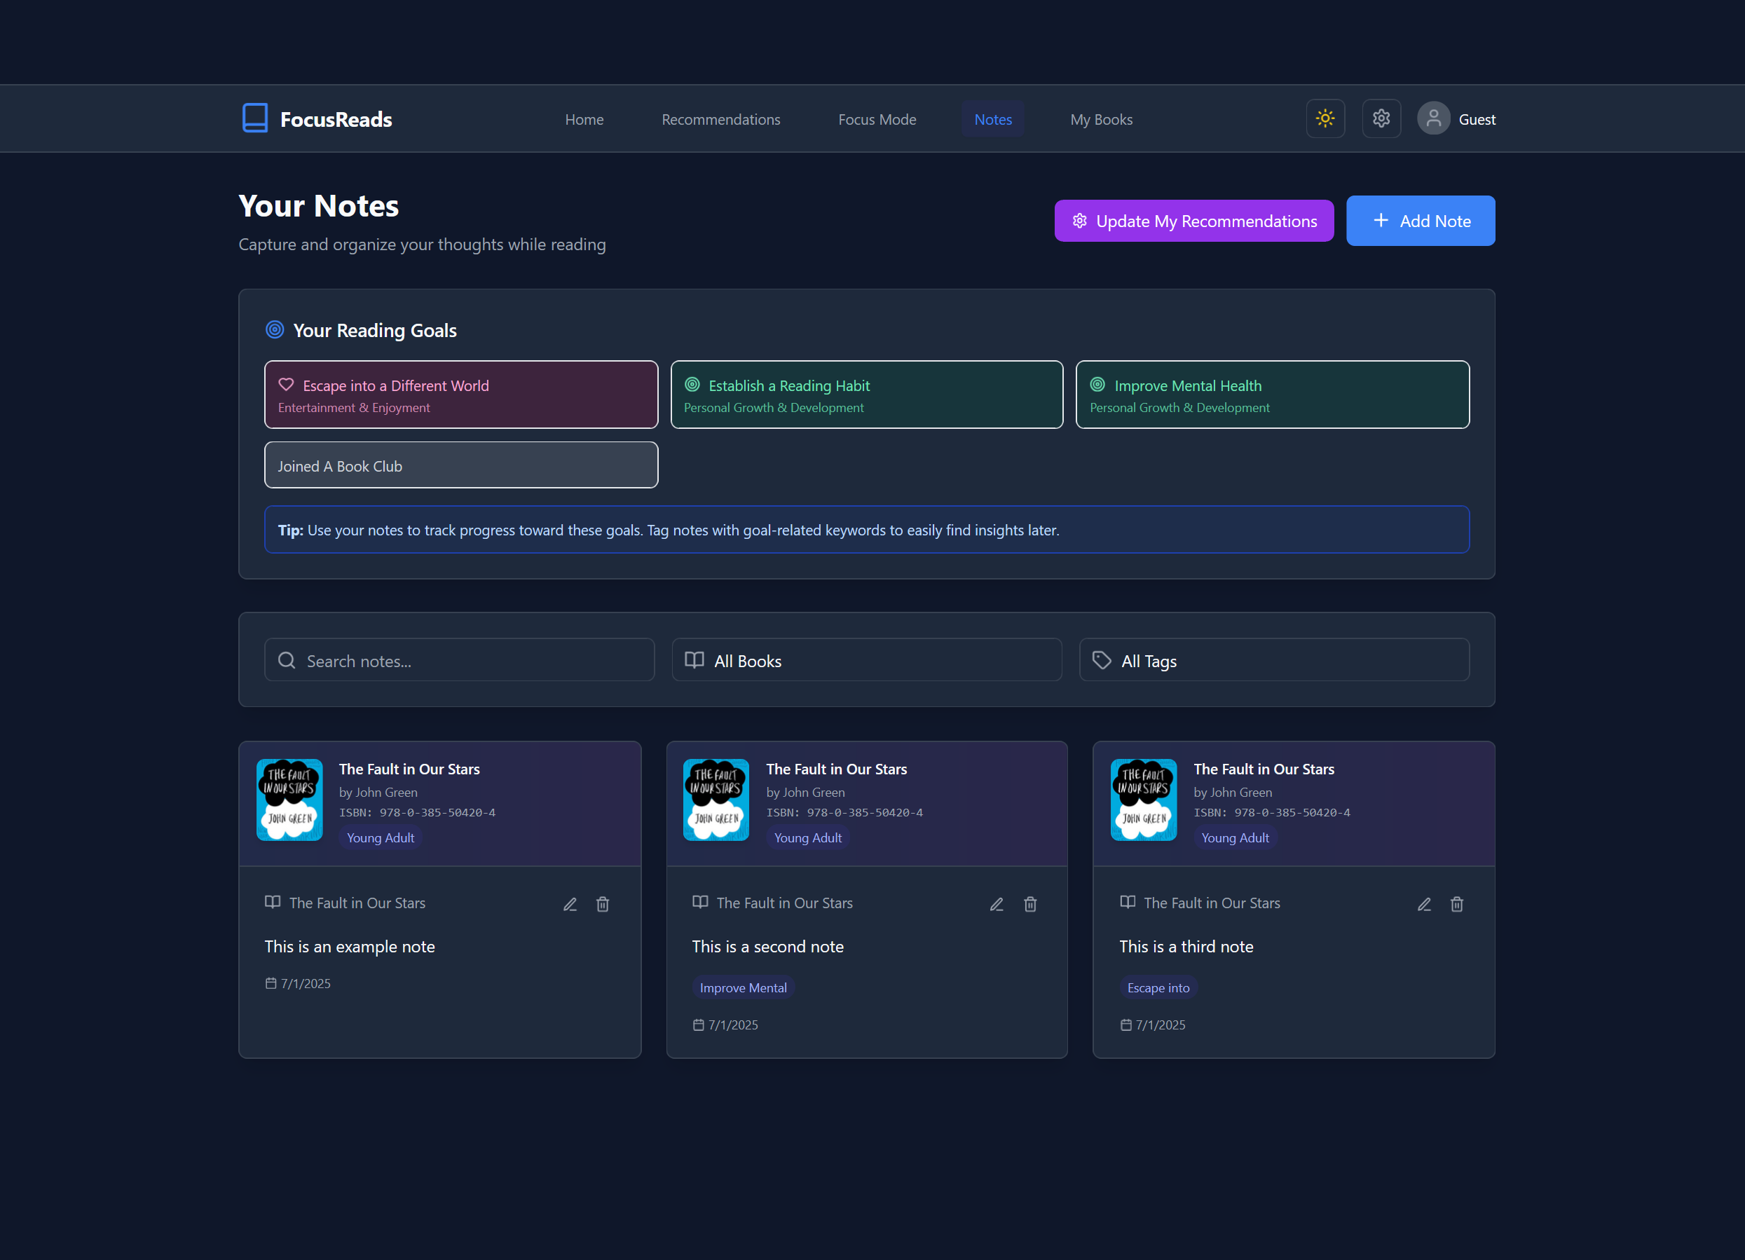Edit the example note with pencil icon

click(569, 904)
